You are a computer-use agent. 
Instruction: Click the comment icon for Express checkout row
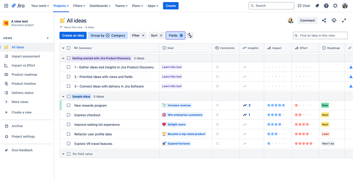pos(217,115)
